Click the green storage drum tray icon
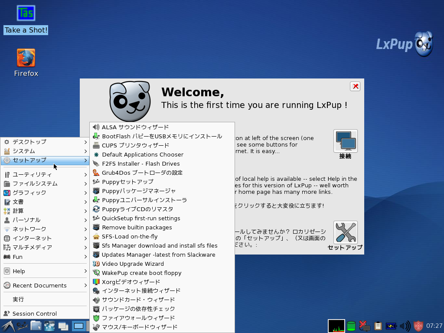This screenshot has height=333, width=444. tap(351, 326)
